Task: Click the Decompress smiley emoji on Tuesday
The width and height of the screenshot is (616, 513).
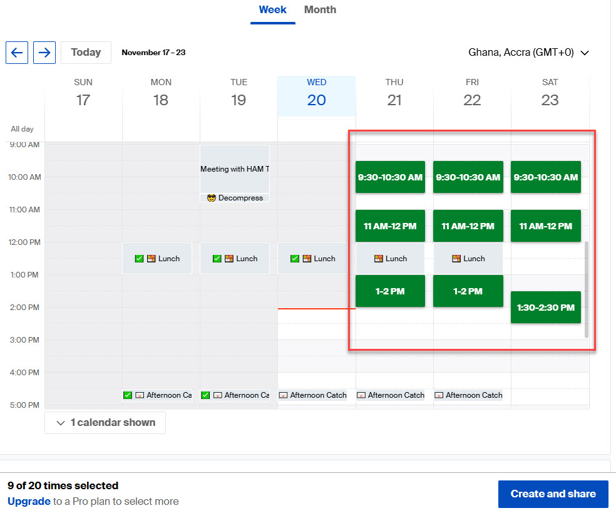Action: (210, 198)
